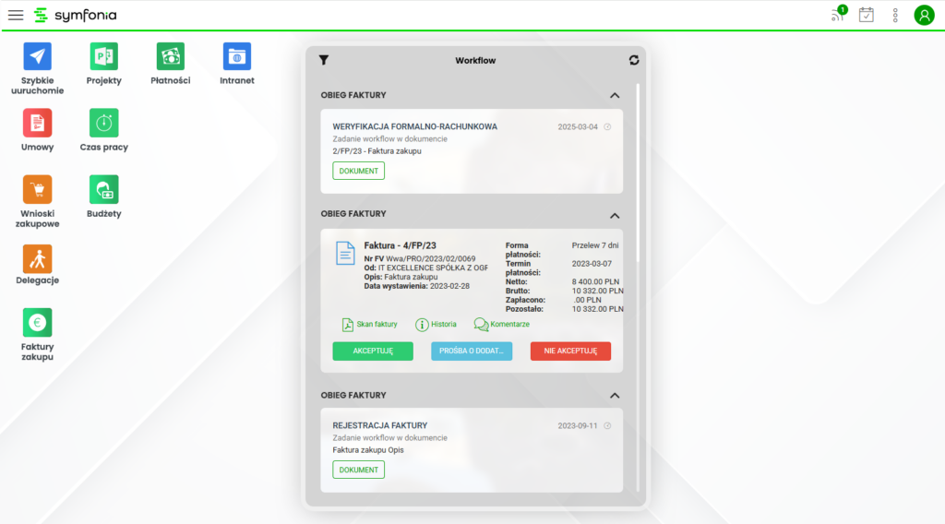Open the hamburger main menu
The height and width of the screenshot is (524, 945).
click(16, 16)
